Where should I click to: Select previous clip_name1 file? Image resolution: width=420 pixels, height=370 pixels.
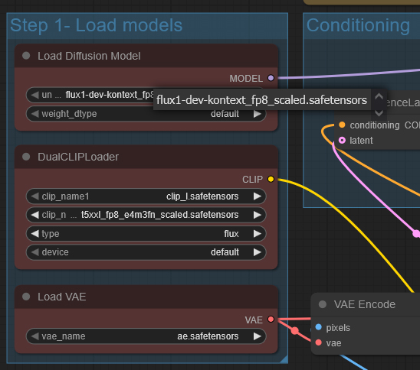34,196
